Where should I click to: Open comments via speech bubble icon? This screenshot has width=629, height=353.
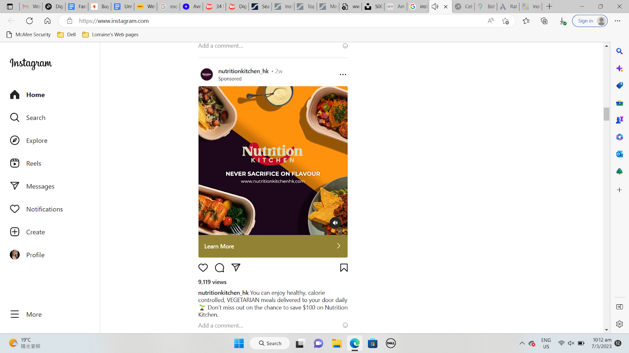(x=219, y=268)
